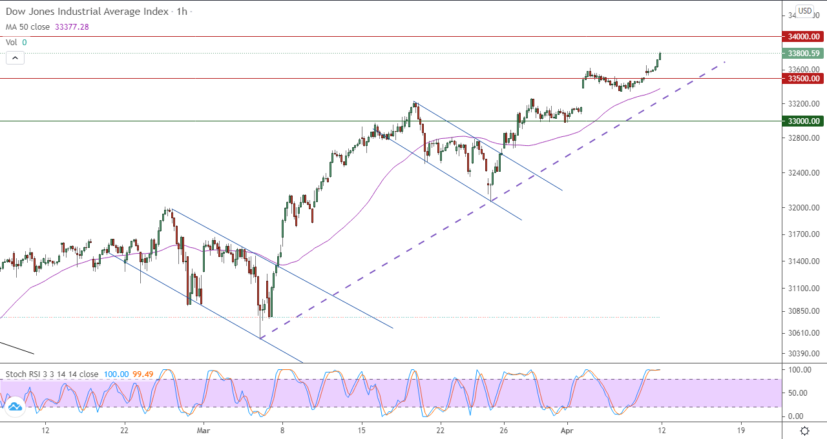Screen dimensions: 827x439
Task: Select the Stoch RSI 3 3 14 14 legend
Action: [52, 374]
